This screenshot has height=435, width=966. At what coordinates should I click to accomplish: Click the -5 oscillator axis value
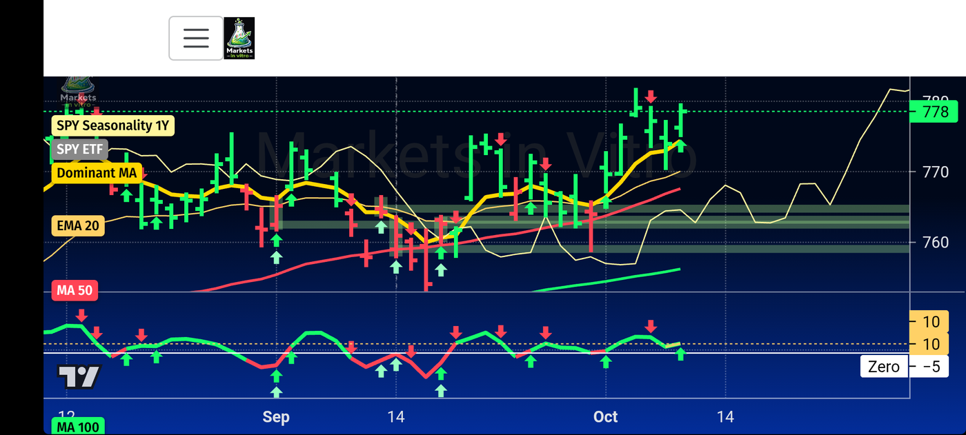coord(931,367)
